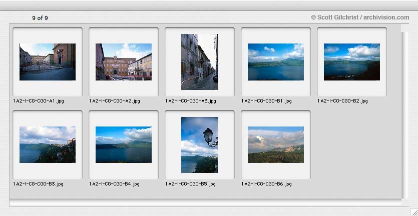This screenshot has width=418, height=216.
Task: Click filename 1A2-I-CG-CGO-B6.jpg
Action: coord(267,184)
